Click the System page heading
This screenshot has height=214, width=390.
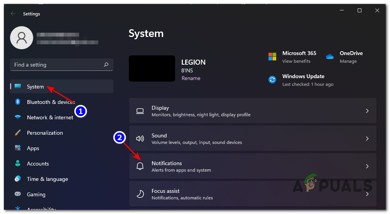pos(146,33)
